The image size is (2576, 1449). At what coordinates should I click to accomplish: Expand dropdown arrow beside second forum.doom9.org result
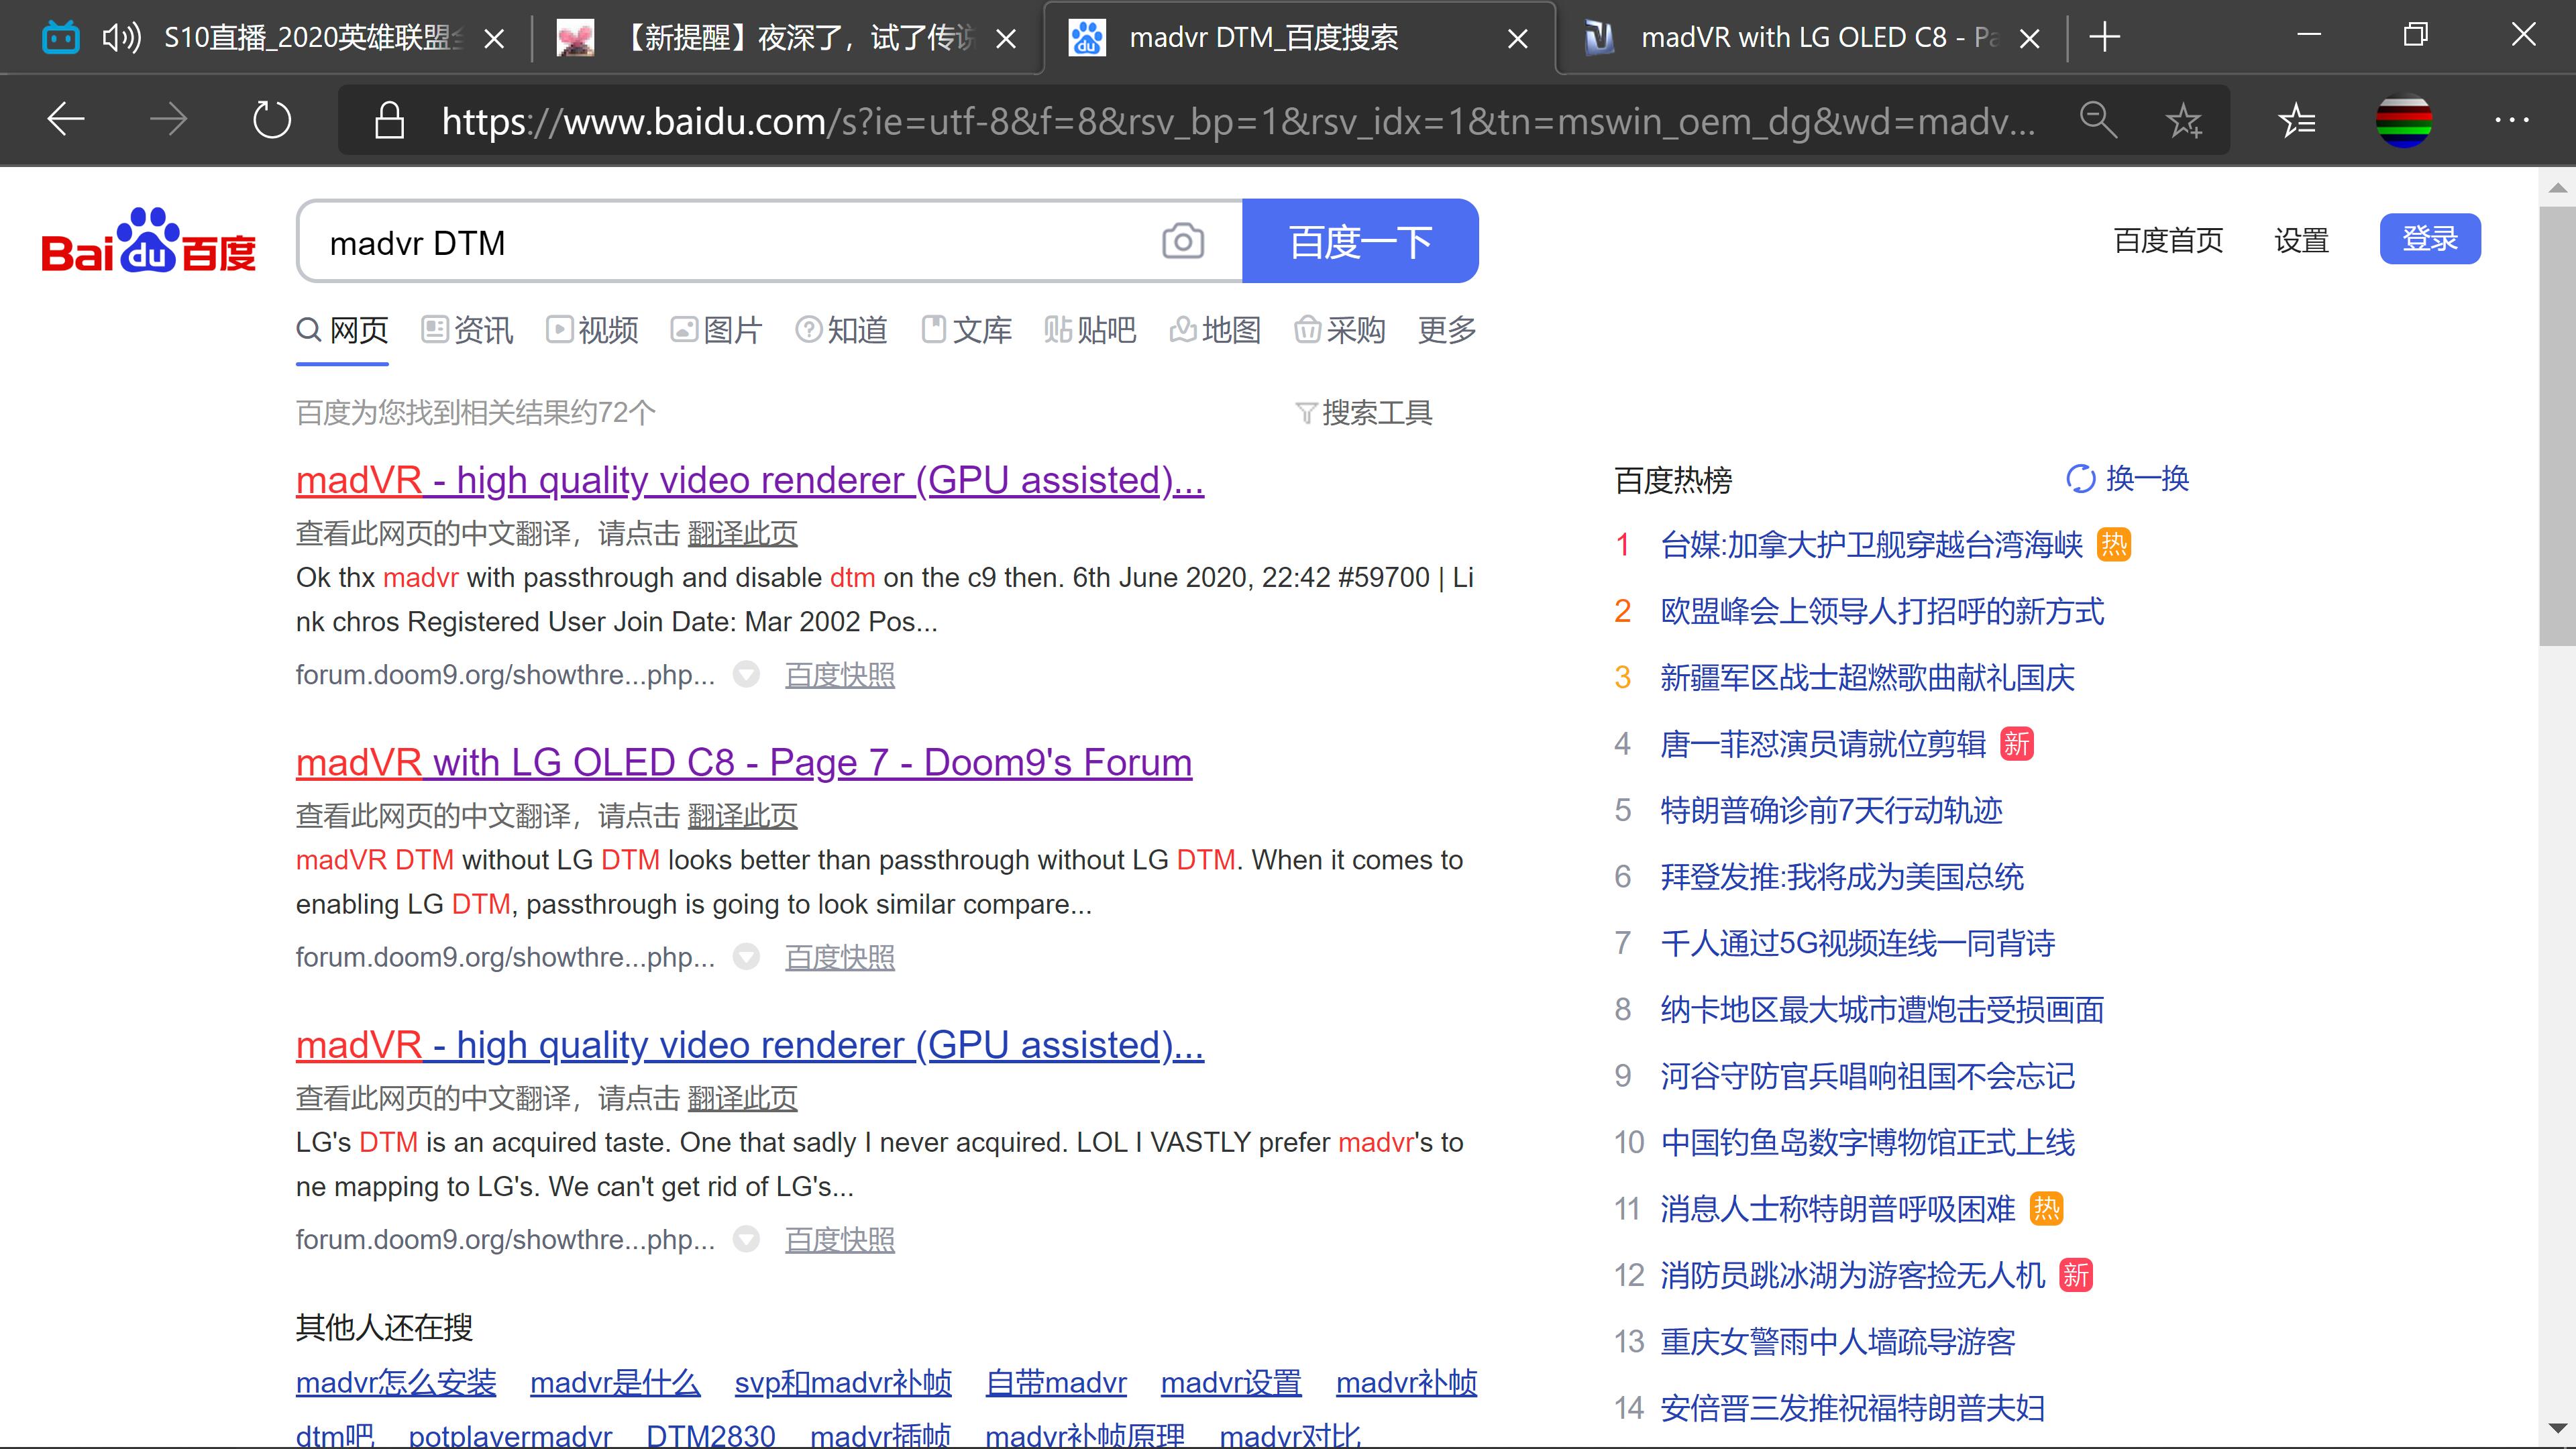point(746,957)
